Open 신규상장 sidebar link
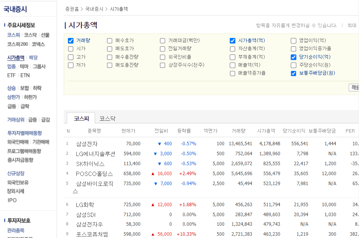The width and height of the screenshot is (359, 238). (16, 173)
